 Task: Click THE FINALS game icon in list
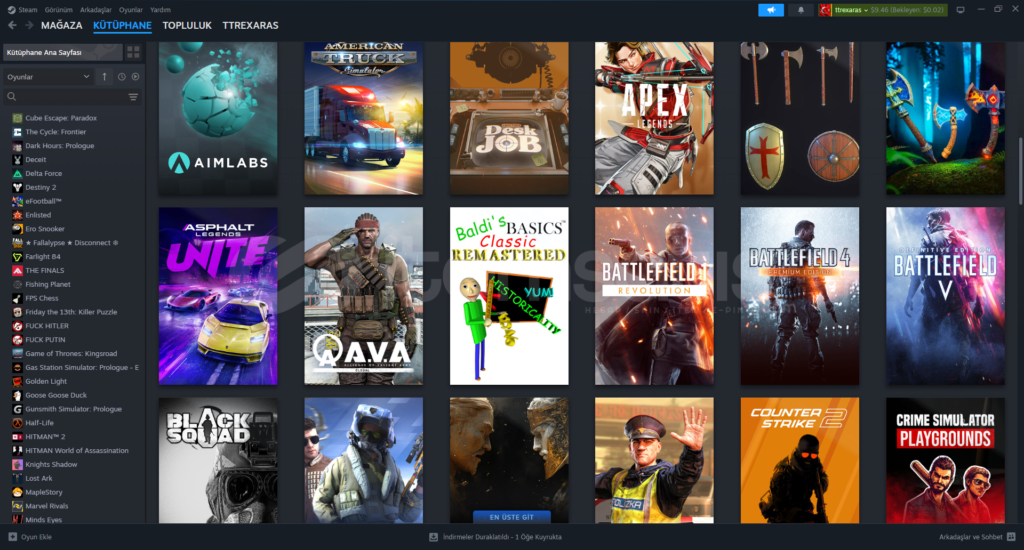pyautogui.click(x=18, y=270)
